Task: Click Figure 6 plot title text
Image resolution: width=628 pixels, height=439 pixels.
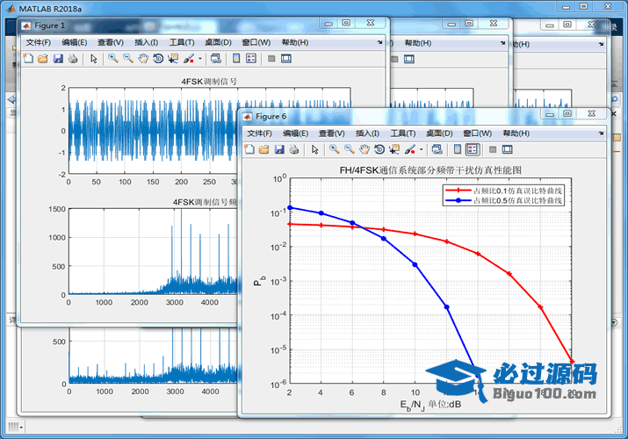Action: pos(430,170)
